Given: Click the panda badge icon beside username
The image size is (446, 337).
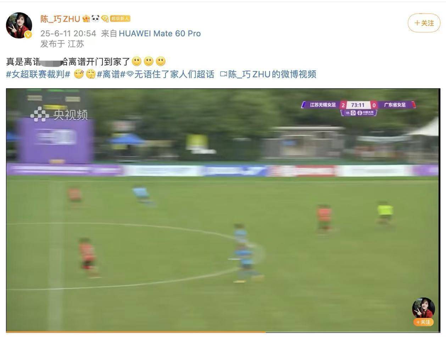Looking at the screenshot, I should (x=95, y=18).
